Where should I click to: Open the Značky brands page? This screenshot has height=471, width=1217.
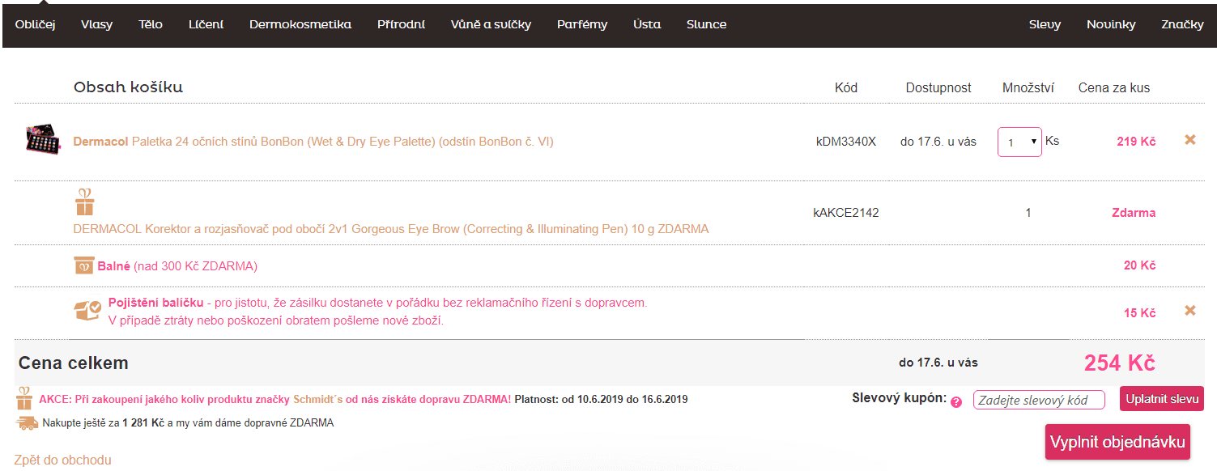1182,24
